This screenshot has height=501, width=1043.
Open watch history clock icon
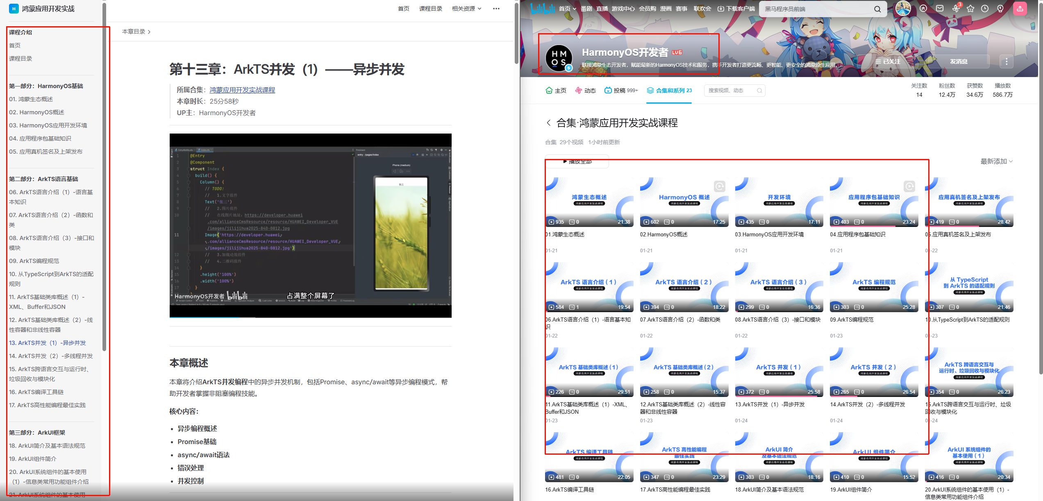pyautogui.click(x=985, y=9)
